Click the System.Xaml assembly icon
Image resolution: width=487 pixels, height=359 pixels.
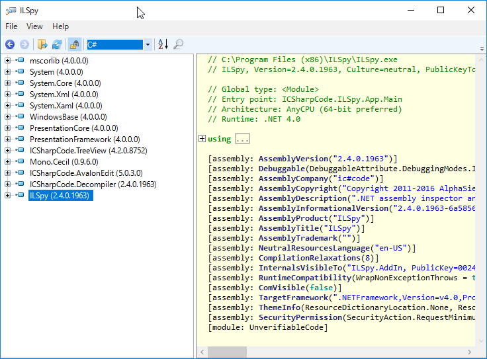pyautogui.click(x=21, y=105)
